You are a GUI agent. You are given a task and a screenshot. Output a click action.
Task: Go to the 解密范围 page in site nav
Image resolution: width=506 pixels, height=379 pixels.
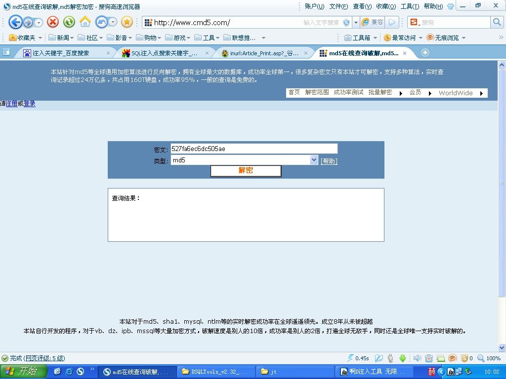pos(317,92)
